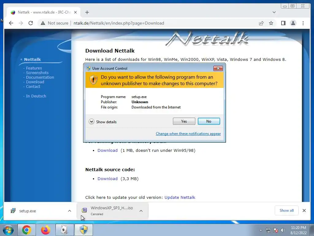Open a new tab with the plus button
Viewport: 314px width, 236px height.
click(x=87, y=12)
